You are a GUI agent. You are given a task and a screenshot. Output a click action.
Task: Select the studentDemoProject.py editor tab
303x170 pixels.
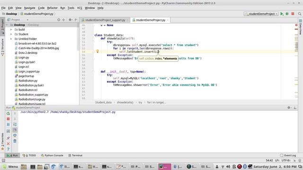coord(151,20)
